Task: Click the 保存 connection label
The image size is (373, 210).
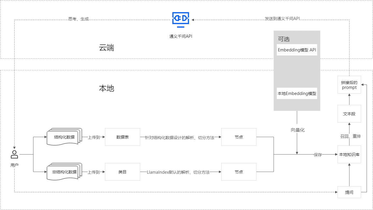Action: click(318, 155)
